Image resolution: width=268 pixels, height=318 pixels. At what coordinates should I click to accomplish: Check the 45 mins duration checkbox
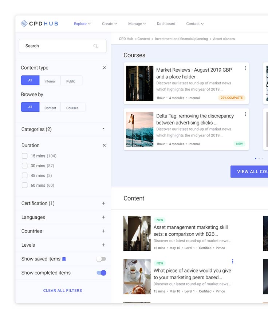click(24, 175)
